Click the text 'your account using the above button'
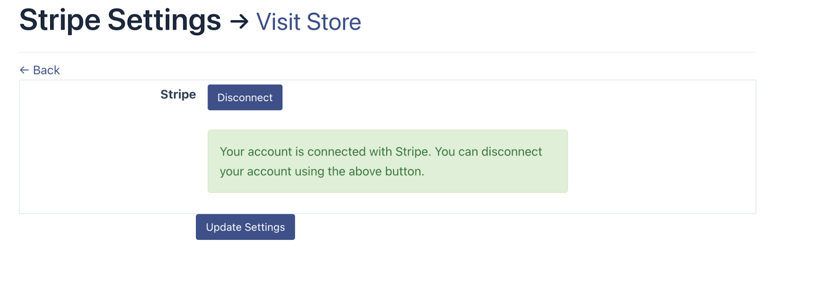This screenshot has width=827, height=295. (321, 171)
